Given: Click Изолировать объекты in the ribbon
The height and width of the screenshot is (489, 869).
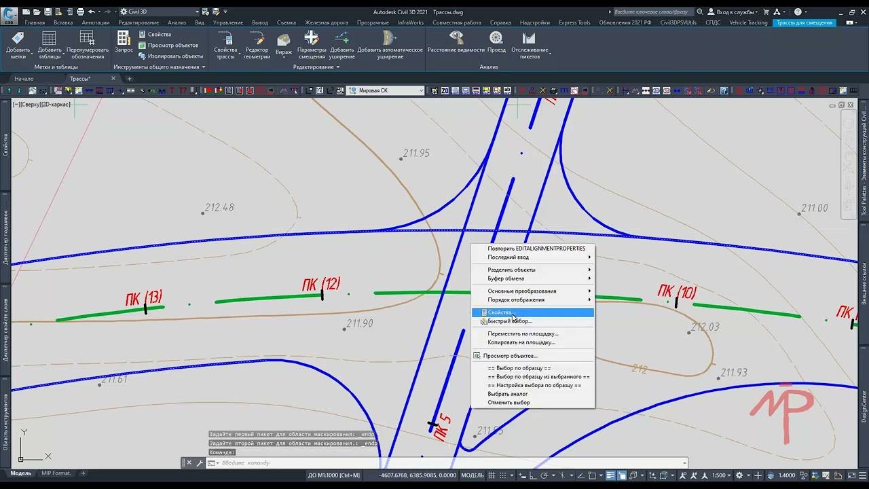Looking at the screenshot, I should click(170, 56).
